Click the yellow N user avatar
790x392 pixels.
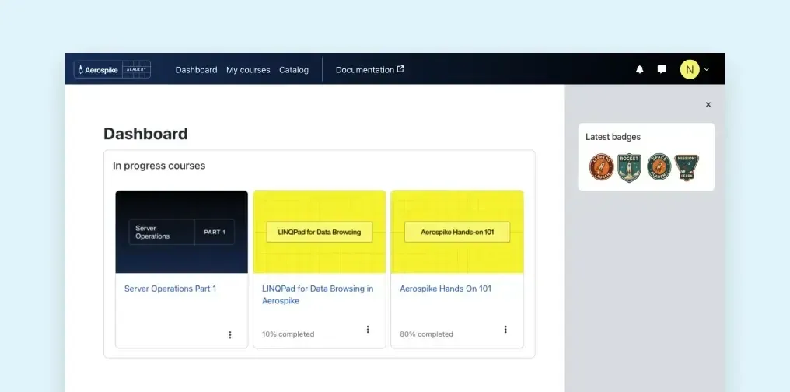pyautogui.click(x=690, y=69)
